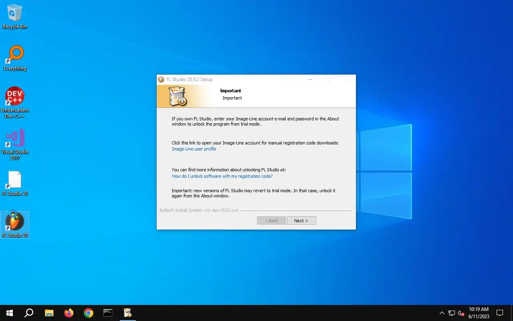Image resolution: width=513 pixels, height=321 pixels.
Task: Click the FL Studio Setup title bar icon
Action: [161, 79]
